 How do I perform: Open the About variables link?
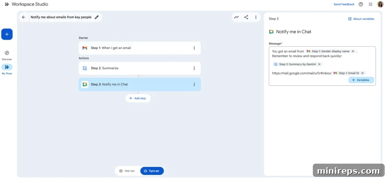(x=361, y=19)
